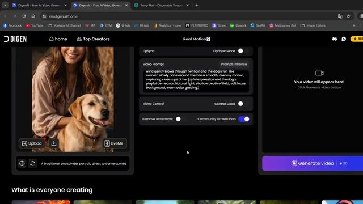The width and height of the screenshot is (363, 204).
Task: Click the Upload image button
Action: pyautogui.click(x=32, y=143)
